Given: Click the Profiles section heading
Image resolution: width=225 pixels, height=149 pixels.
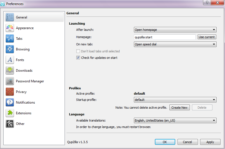Looking at the screenshot, I should pyautogui.click(x=75, y=88).
